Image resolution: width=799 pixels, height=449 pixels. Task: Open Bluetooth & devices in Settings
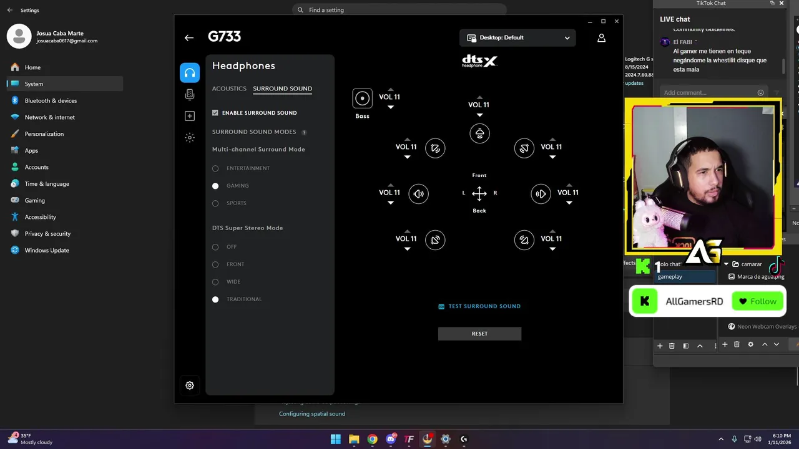coord(65,100)
